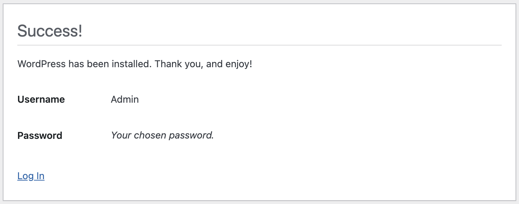Click the Log In link
This screenshot has width=519, height=204.
pyautogui.click(x=31, y=176)
